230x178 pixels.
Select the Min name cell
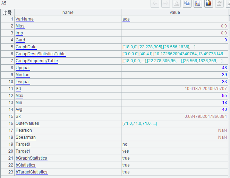tap(68, 103)
